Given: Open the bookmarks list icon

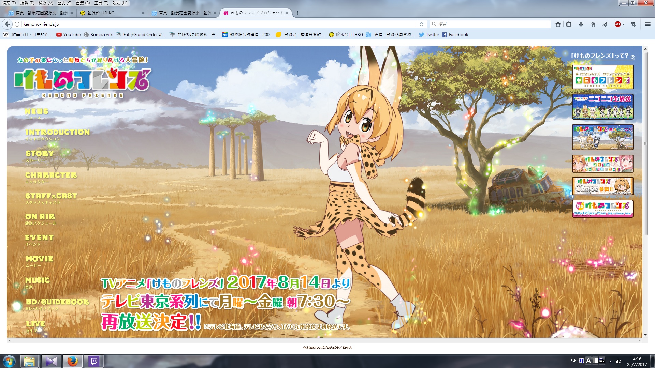Looking at the screenshot, I should coord(569,24).
